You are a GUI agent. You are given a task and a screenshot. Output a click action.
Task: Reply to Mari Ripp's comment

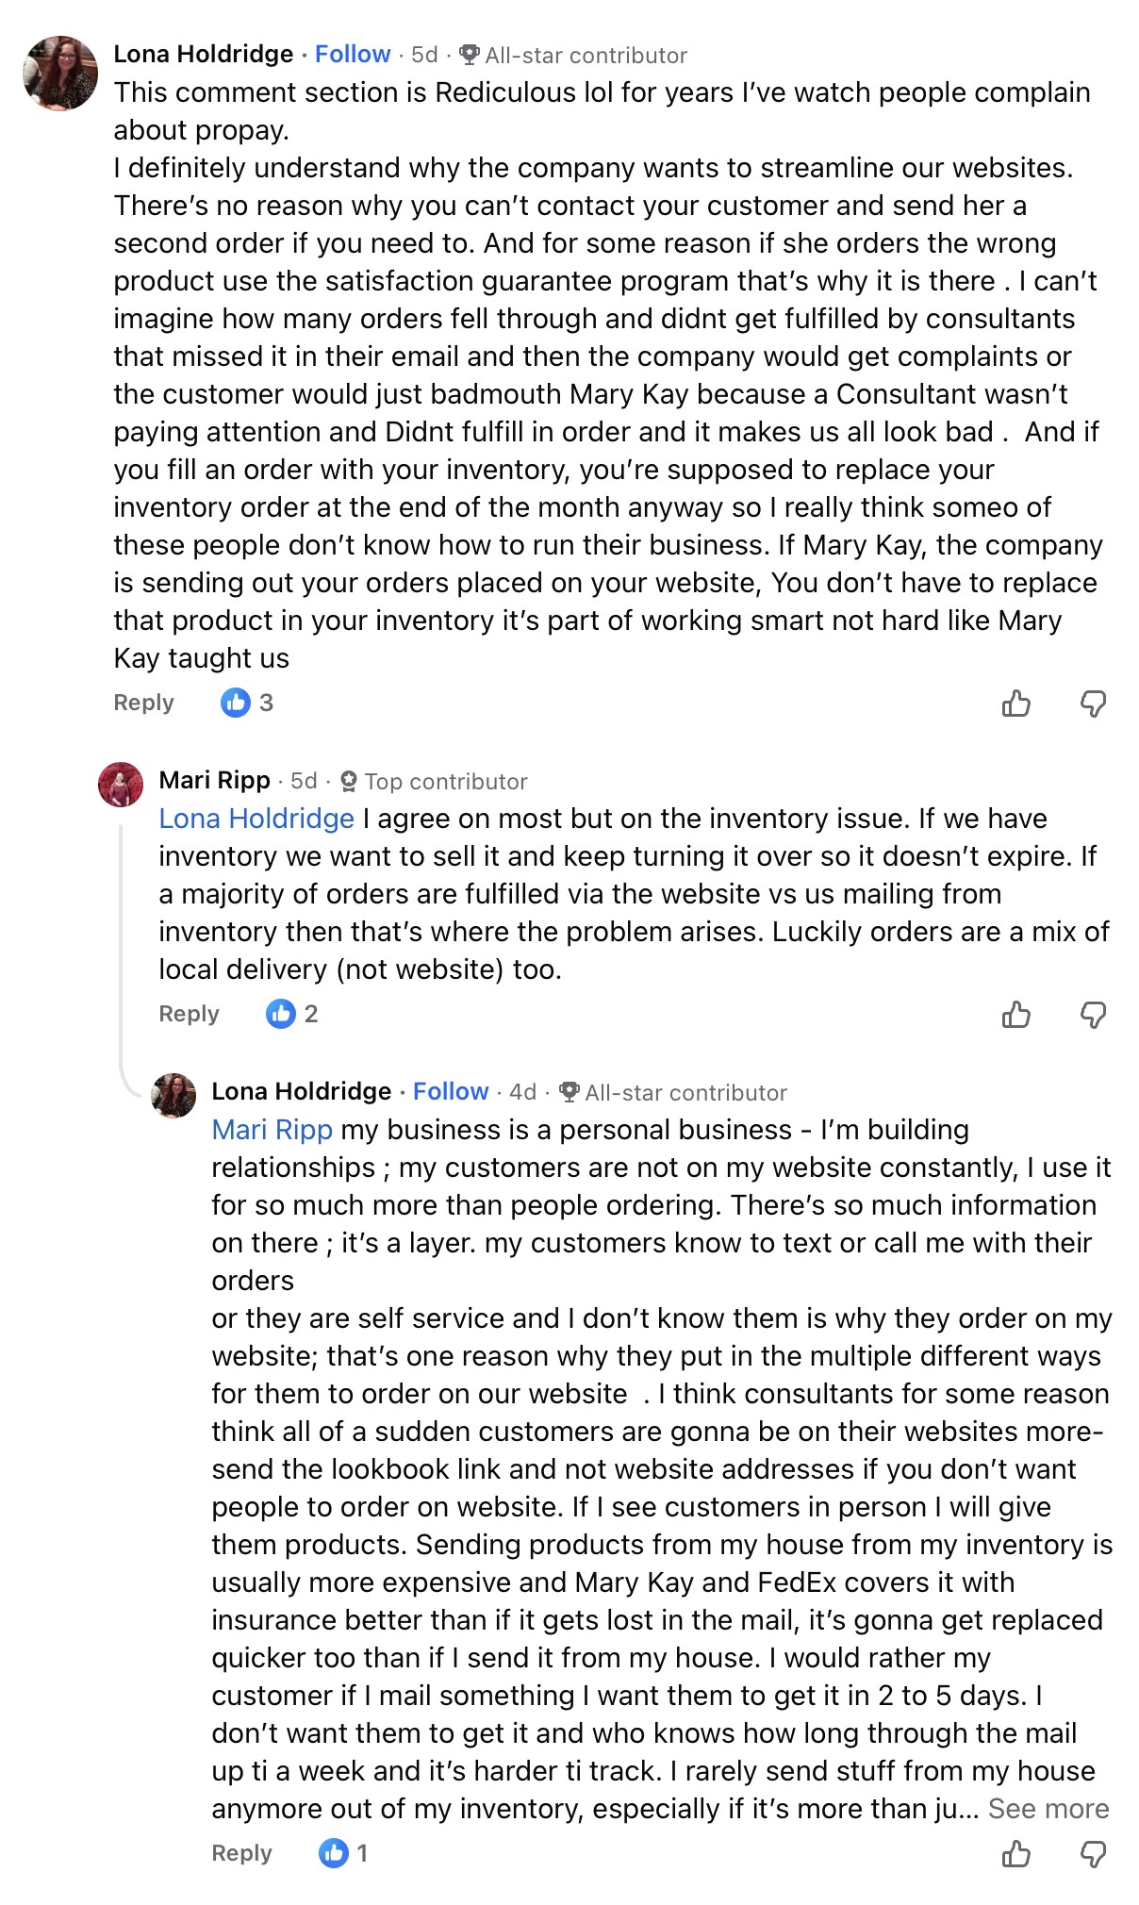pos(189,1014)
